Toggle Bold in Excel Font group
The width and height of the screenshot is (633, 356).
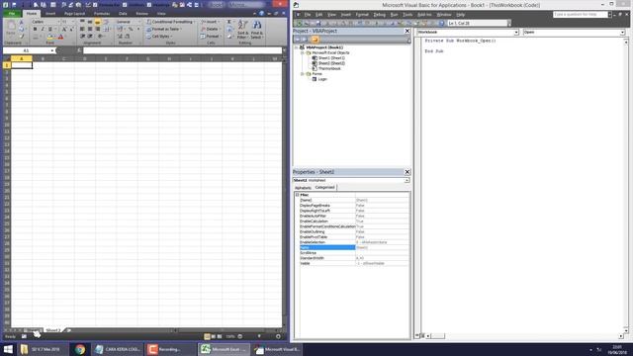coord(36,29)
